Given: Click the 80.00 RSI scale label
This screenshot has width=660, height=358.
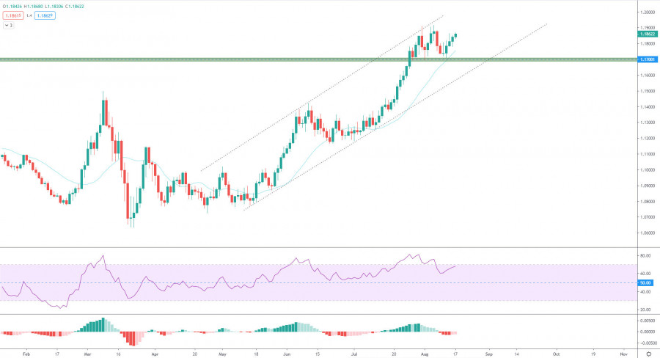Looking at the screenshot, I should (x=645, y=256).
